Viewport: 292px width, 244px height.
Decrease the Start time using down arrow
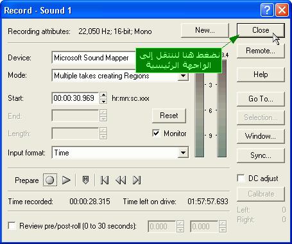[103, 101]
